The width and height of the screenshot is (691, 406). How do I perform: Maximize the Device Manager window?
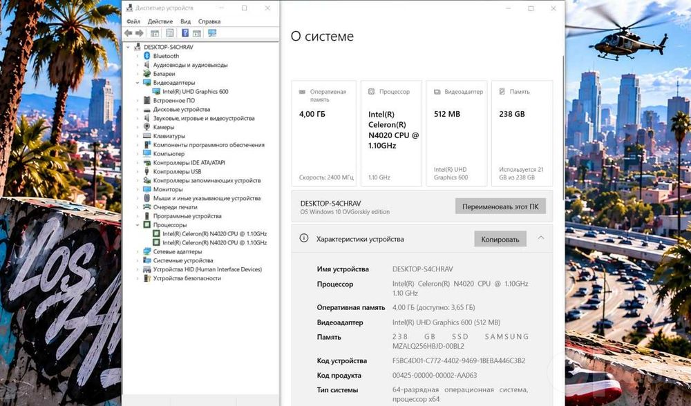click(x=244, y=8)
